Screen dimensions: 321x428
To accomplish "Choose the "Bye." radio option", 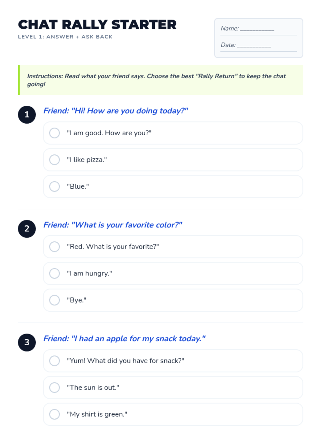I will [x=54, y=300].
